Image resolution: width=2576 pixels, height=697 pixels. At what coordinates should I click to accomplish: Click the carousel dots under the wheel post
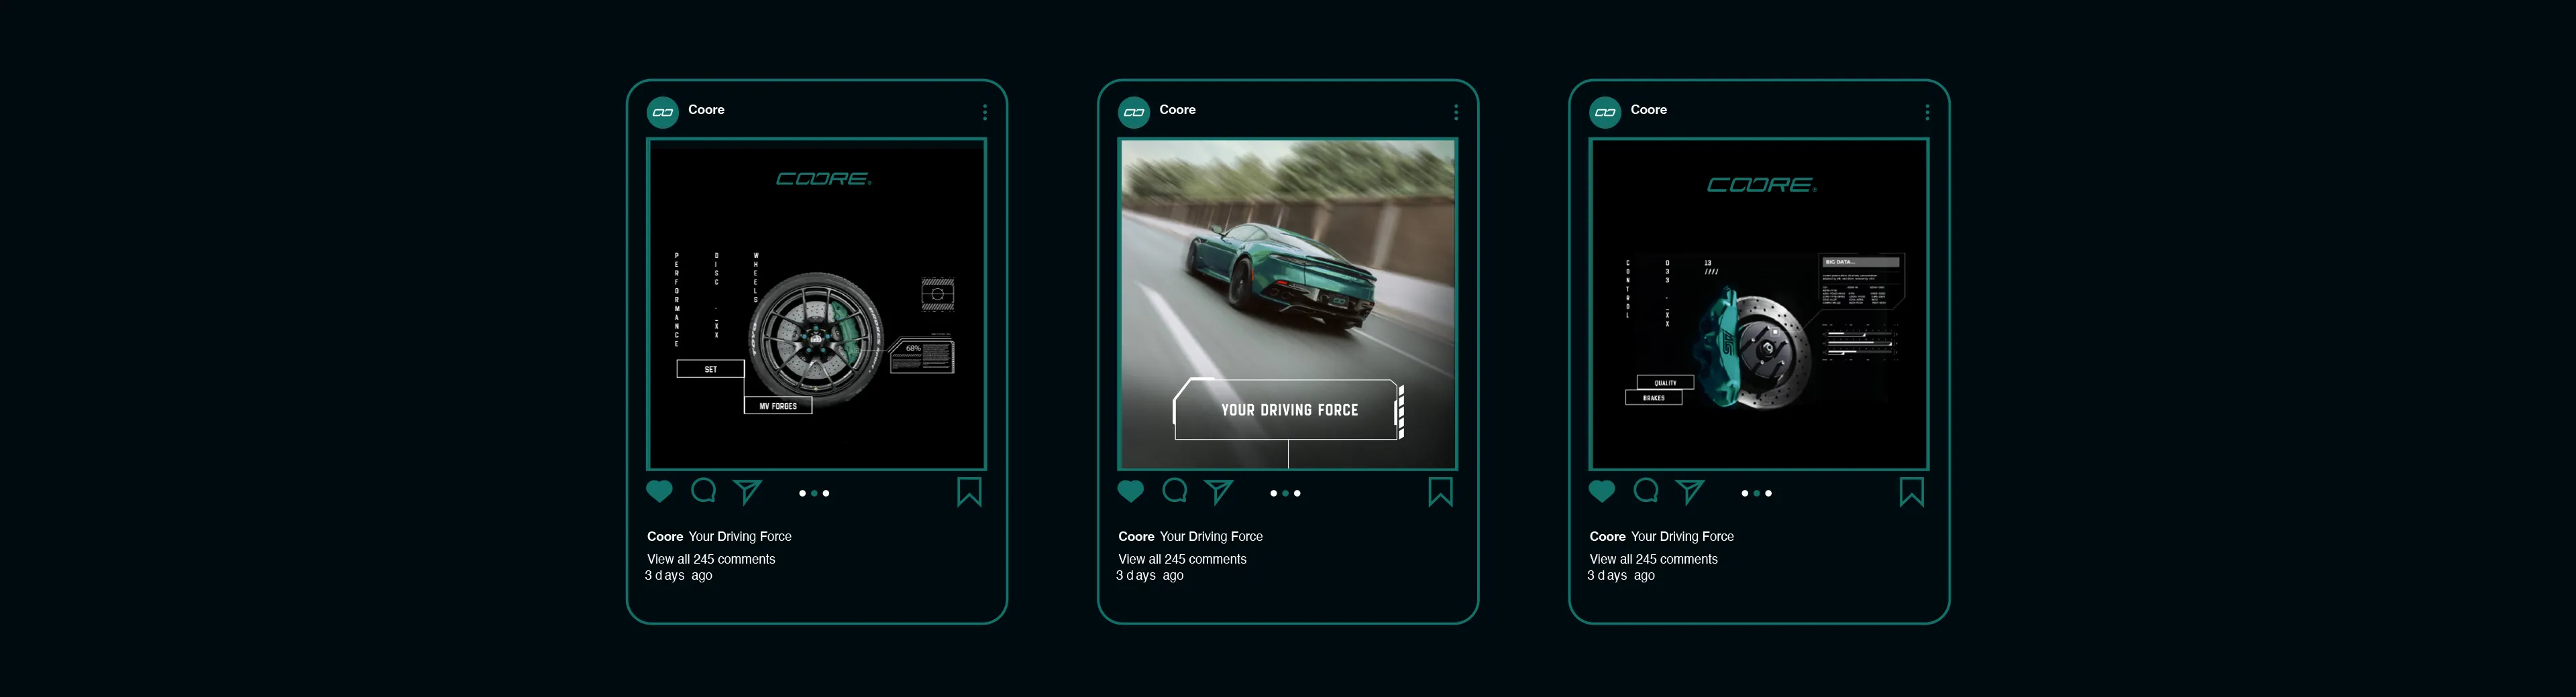coord(814,493)
